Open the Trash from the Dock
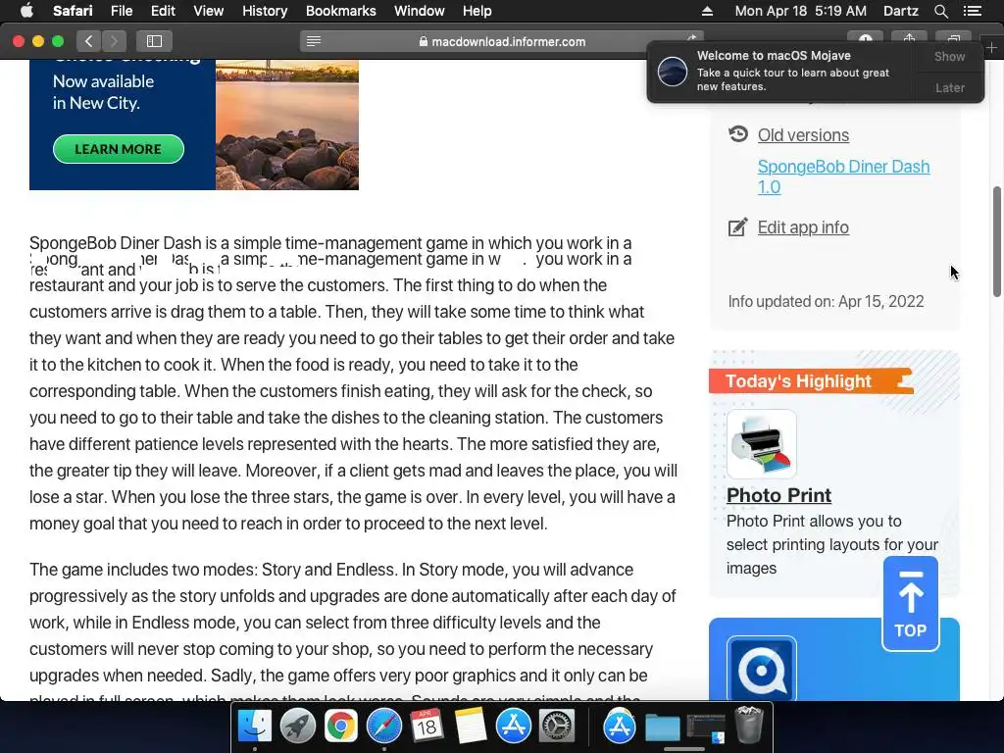This screenshot has width=1004, height=753. coord(748,725)
